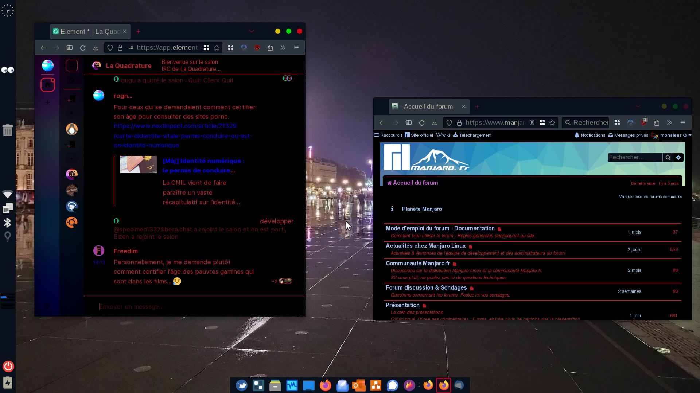Open list-all-tabs chevron in Element window
Viewport: 700px width, 393px height.
pyautogui.click(x=252, y=31)
